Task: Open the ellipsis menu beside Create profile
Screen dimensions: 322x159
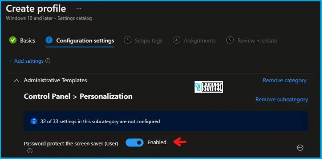Action: click(78, 8)
